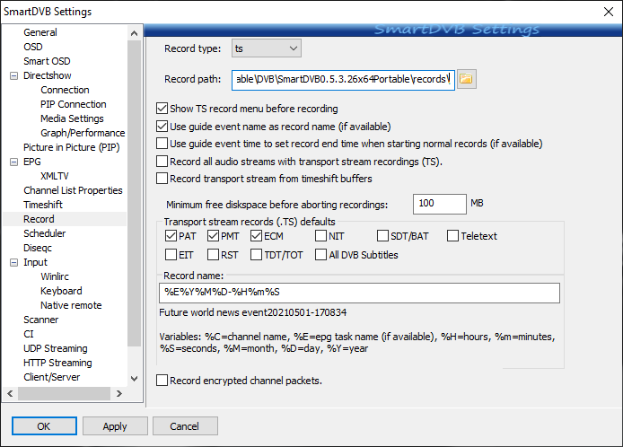Screen dimensions: 623x447
Task: Click the Apply button
Action: [115, 426]
